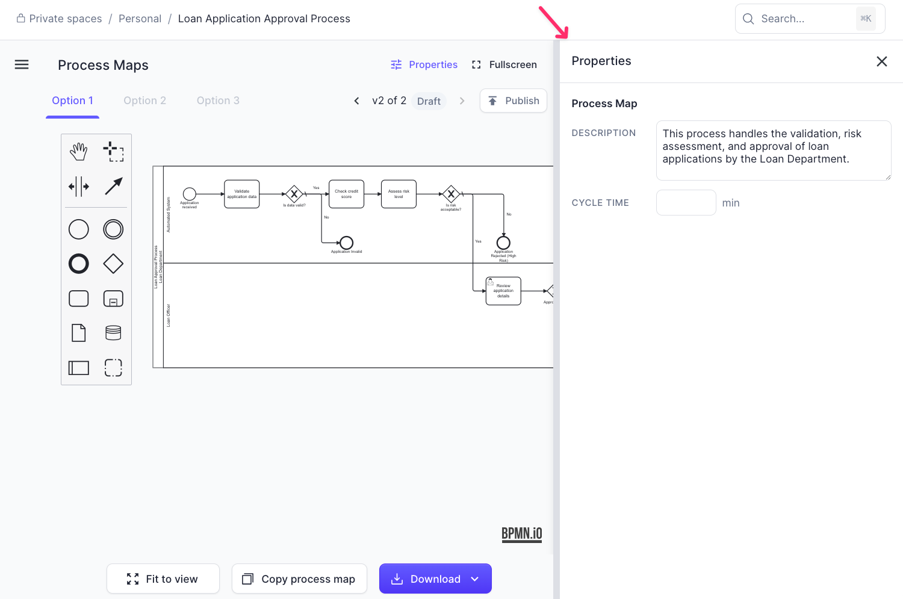Screen dimensions: 903x599
Task: Choose the Create/Remove Space tool
Action: click(x=79, y=187)
